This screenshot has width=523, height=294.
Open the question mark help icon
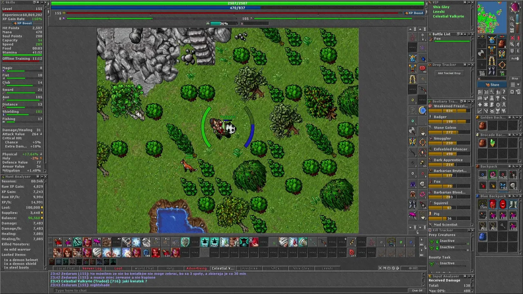pos(504,92)
